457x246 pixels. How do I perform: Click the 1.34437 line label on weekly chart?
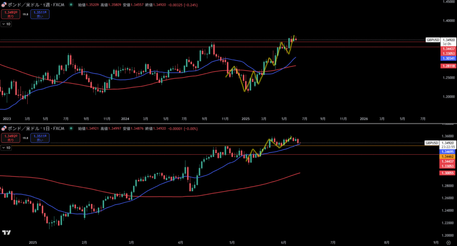448,49
